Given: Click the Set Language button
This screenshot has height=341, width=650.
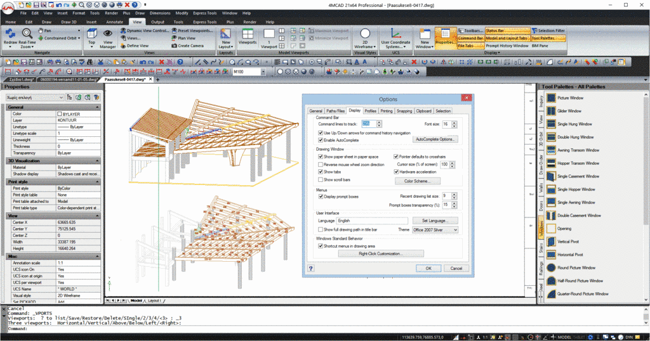Looking at the screenshot, I should pos(435,221).
